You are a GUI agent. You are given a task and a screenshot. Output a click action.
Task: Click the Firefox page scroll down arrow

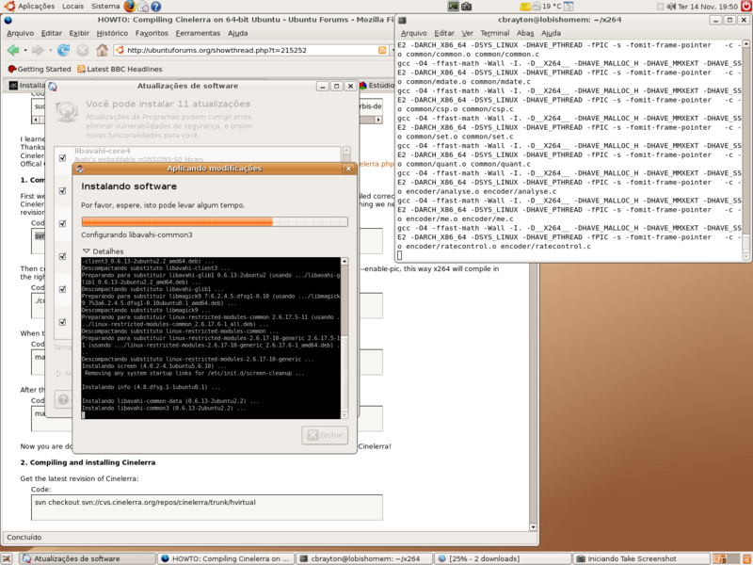pyautogui.click(x=533, y=527)
